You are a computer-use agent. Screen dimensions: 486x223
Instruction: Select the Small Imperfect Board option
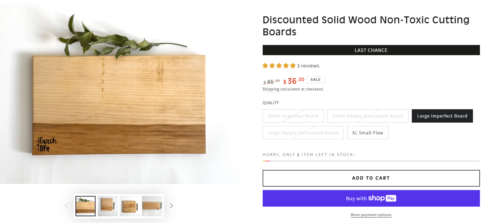[293, 116]
